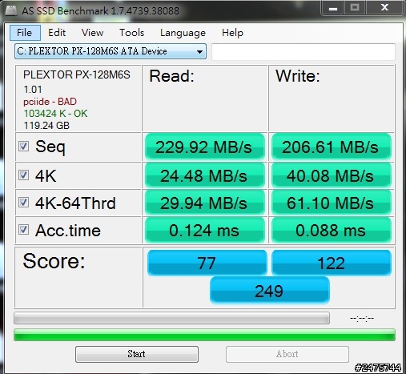Click the Read: column header

(x=171, y=76)
